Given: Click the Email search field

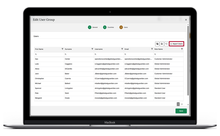Looking at the screenshot, I should coord(139,54).
